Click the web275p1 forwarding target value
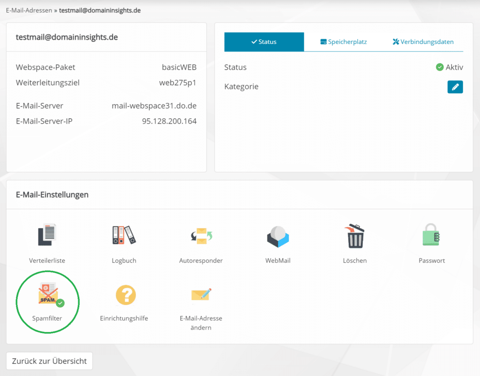The image size is (480, 376). click(x=178, y=82)
